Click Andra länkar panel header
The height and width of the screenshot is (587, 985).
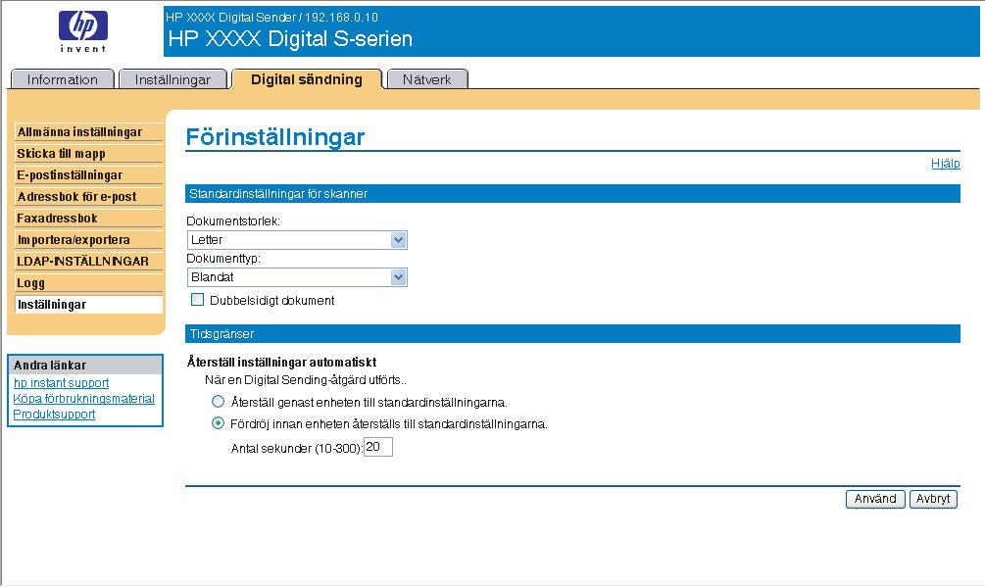(x=85, y=366)
